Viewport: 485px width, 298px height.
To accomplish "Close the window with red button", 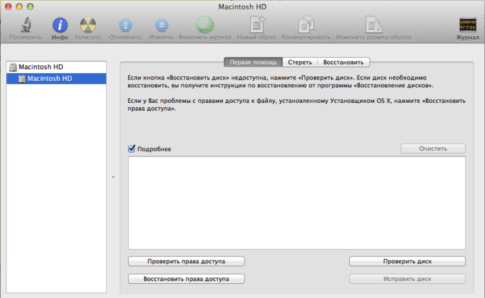I will click(8, 6).
